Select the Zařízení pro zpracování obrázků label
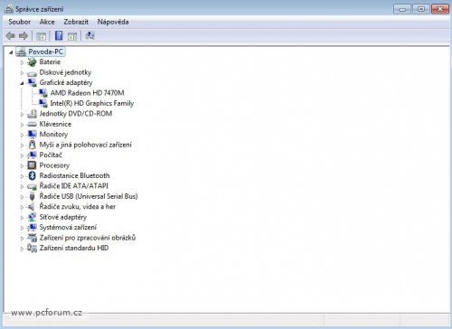452x329 pixels. pyautogui.click(x=88, y=238)
